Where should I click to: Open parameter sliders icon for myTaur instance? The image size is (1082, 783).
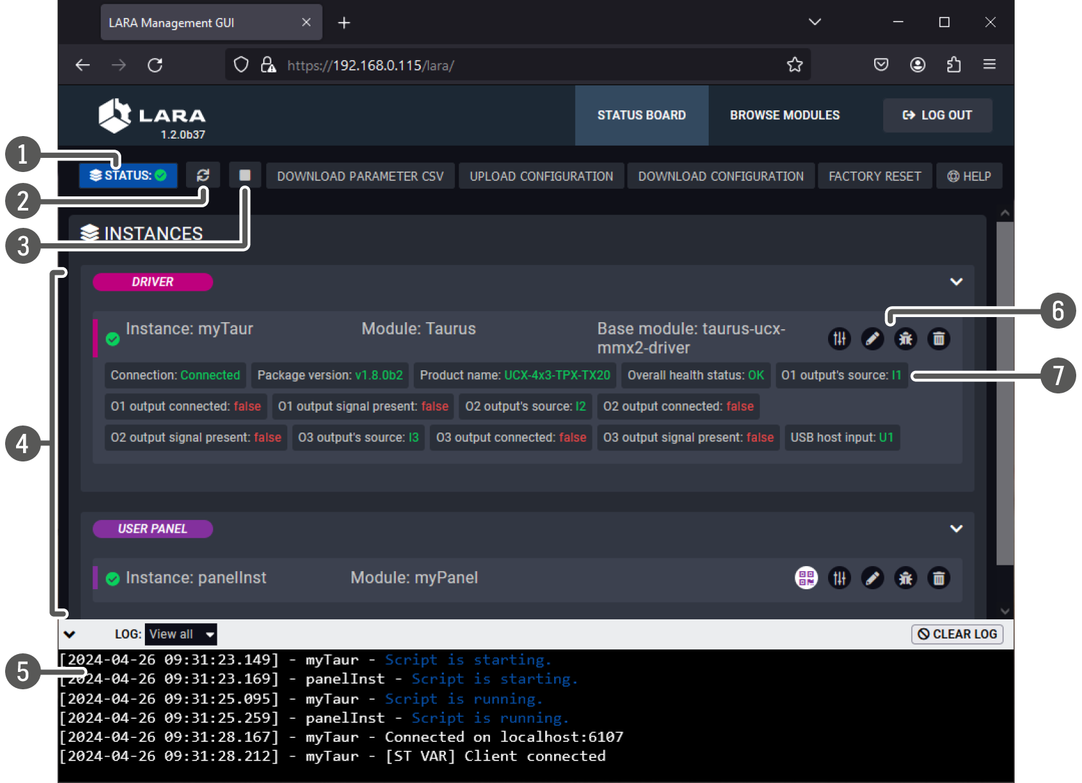point(839,338)
